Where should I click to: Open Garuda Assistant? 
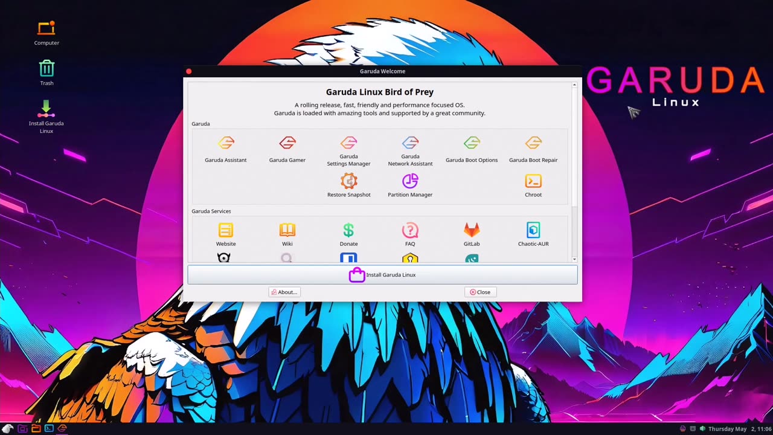[226, 149]
